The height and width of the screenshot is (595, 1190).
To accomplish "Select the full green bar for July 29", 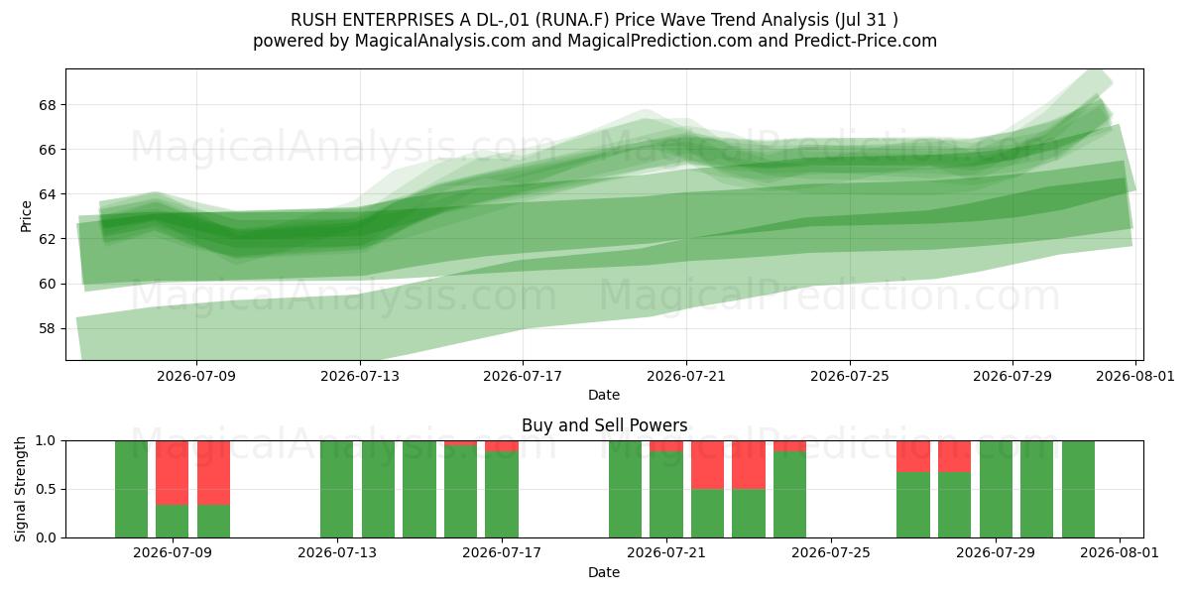I will (x=996, y=489).
